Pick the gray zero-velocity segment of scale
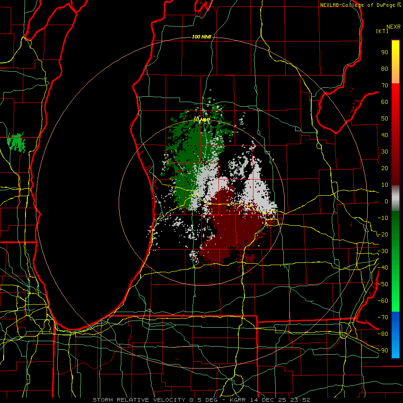The image size is (403, 403). [x=395, y=198]
